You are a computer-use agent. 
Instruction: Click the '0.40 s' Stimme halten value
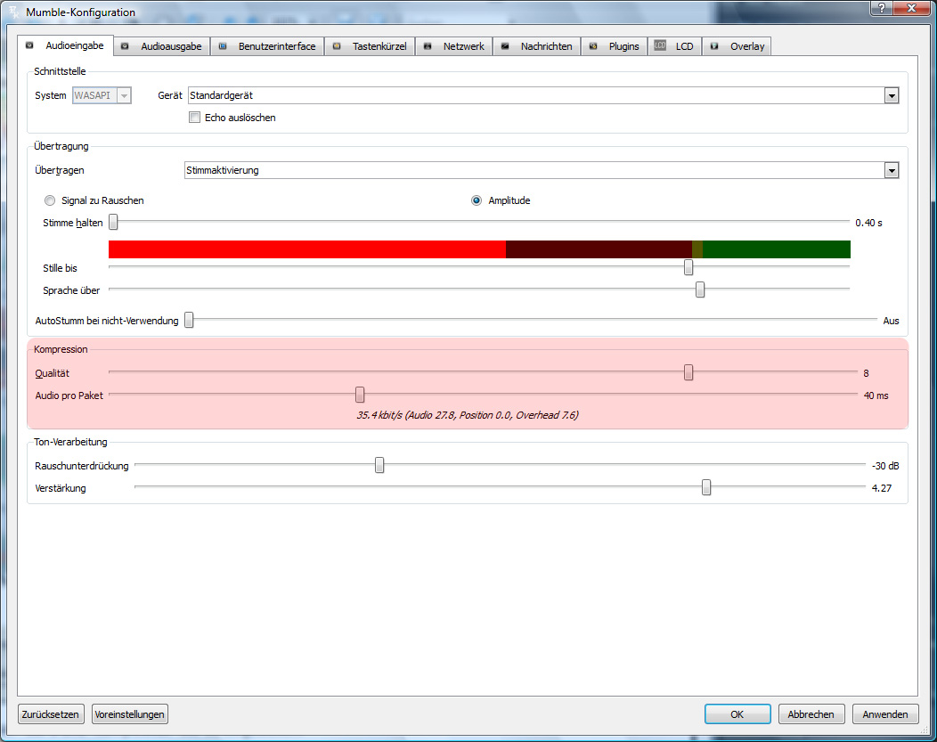868,223
